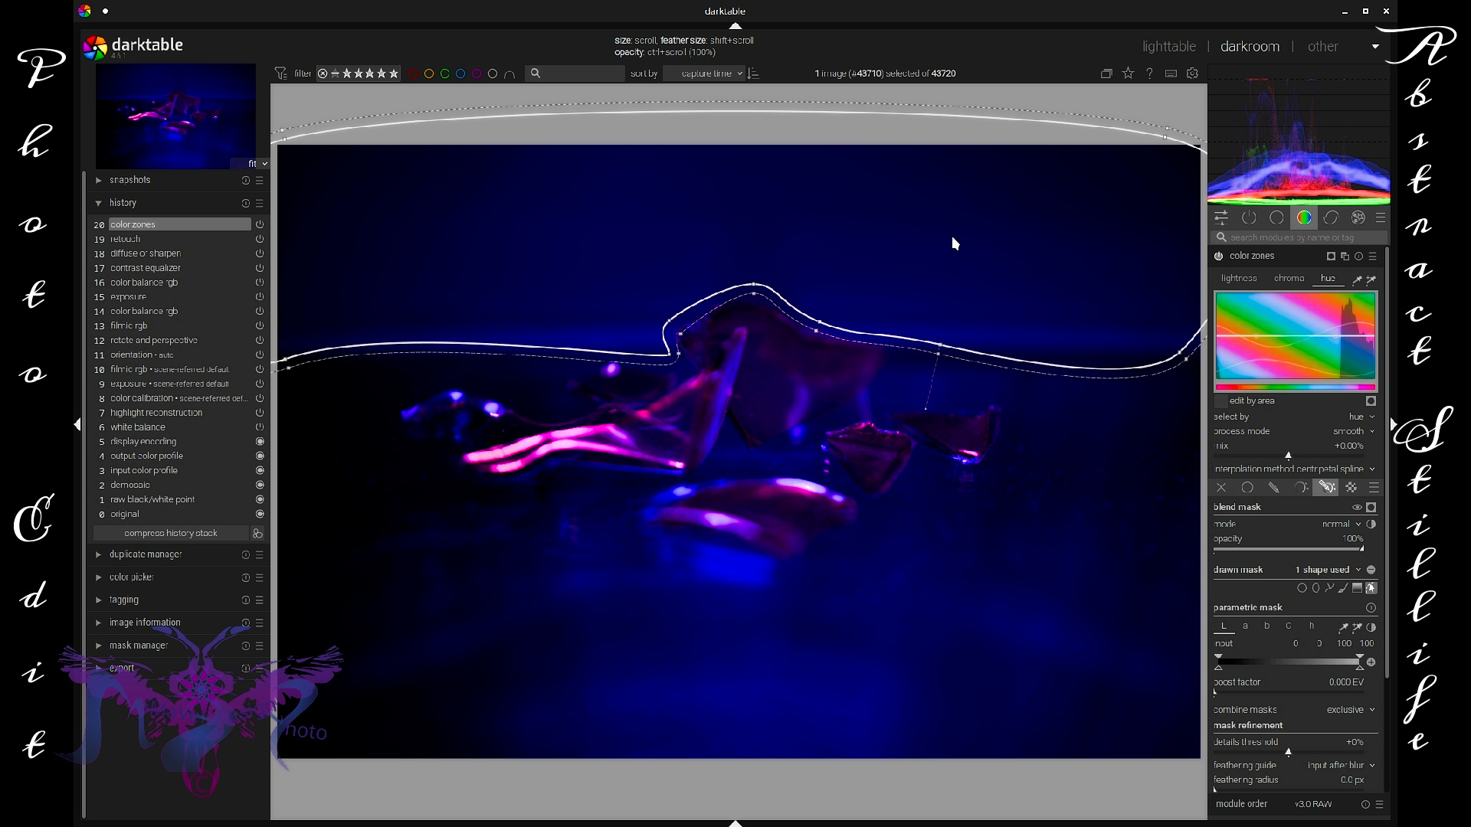Toggle the filmic rgb item 13 power icon
Screen dimensions: 1471x827
[260, 325]
